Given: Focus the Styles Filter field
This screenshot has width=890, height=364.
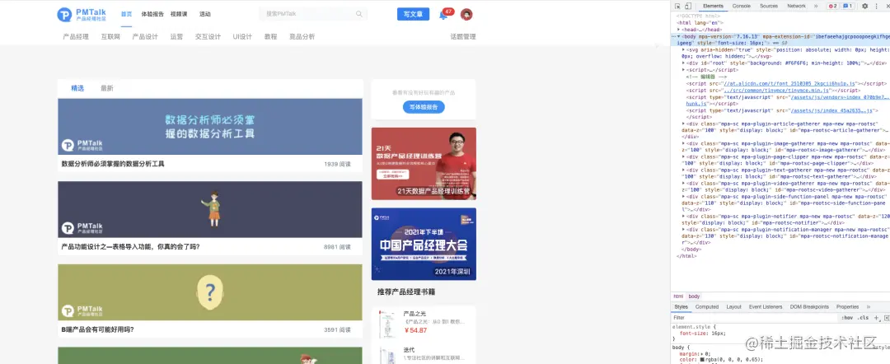Looking at the screenshot, I should [755, 318].
